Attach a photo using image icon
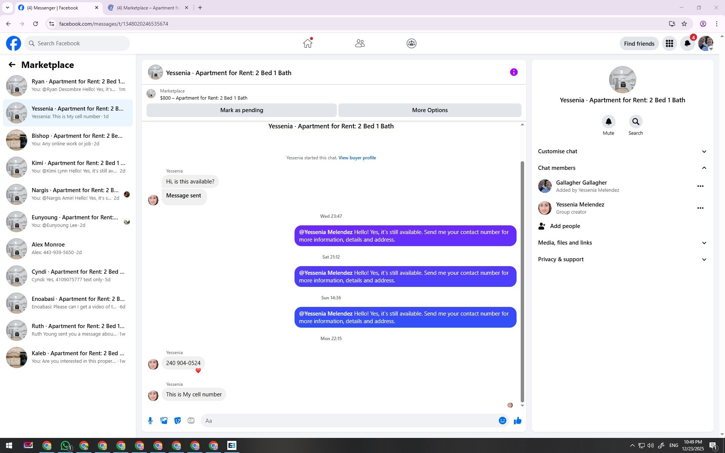The image size is (725, 453). pos(164,421)
